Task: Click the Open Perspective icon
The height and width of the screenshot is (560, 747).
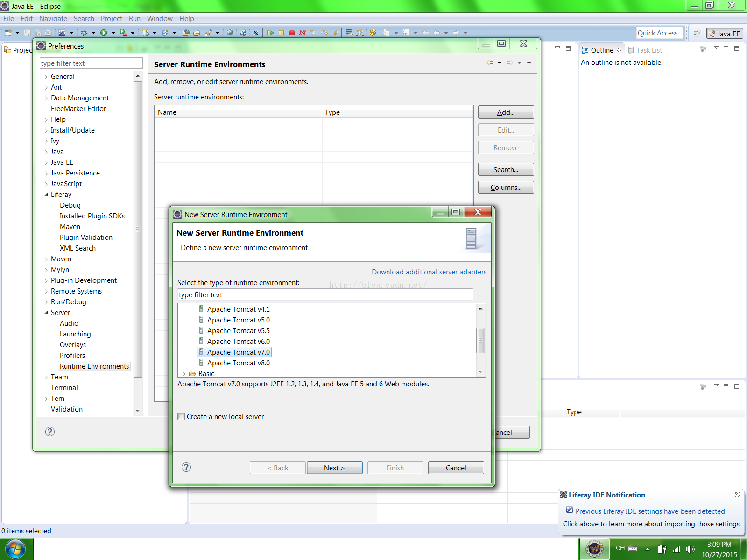Action: [697, 33]
